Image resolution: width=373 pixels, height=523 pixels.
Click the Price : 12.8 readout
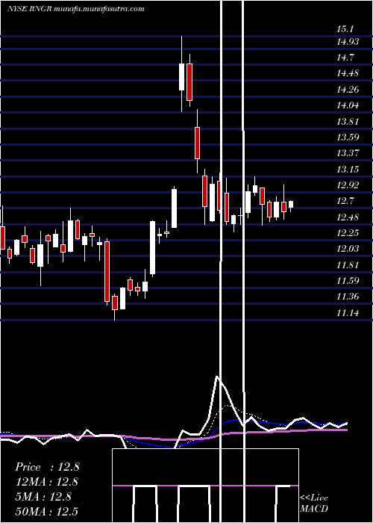pyautogui.click(x=47, y=467)
